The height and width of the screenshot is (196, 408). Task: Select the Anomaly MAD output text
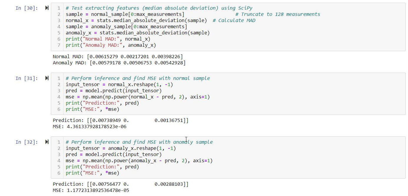pos(118,63)
